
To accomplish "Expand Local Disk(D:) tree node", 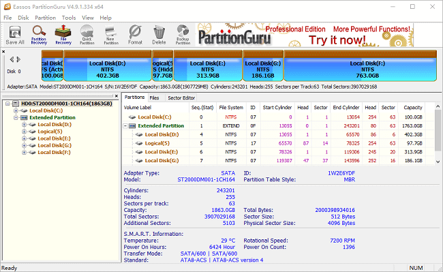I will point(24,125).
